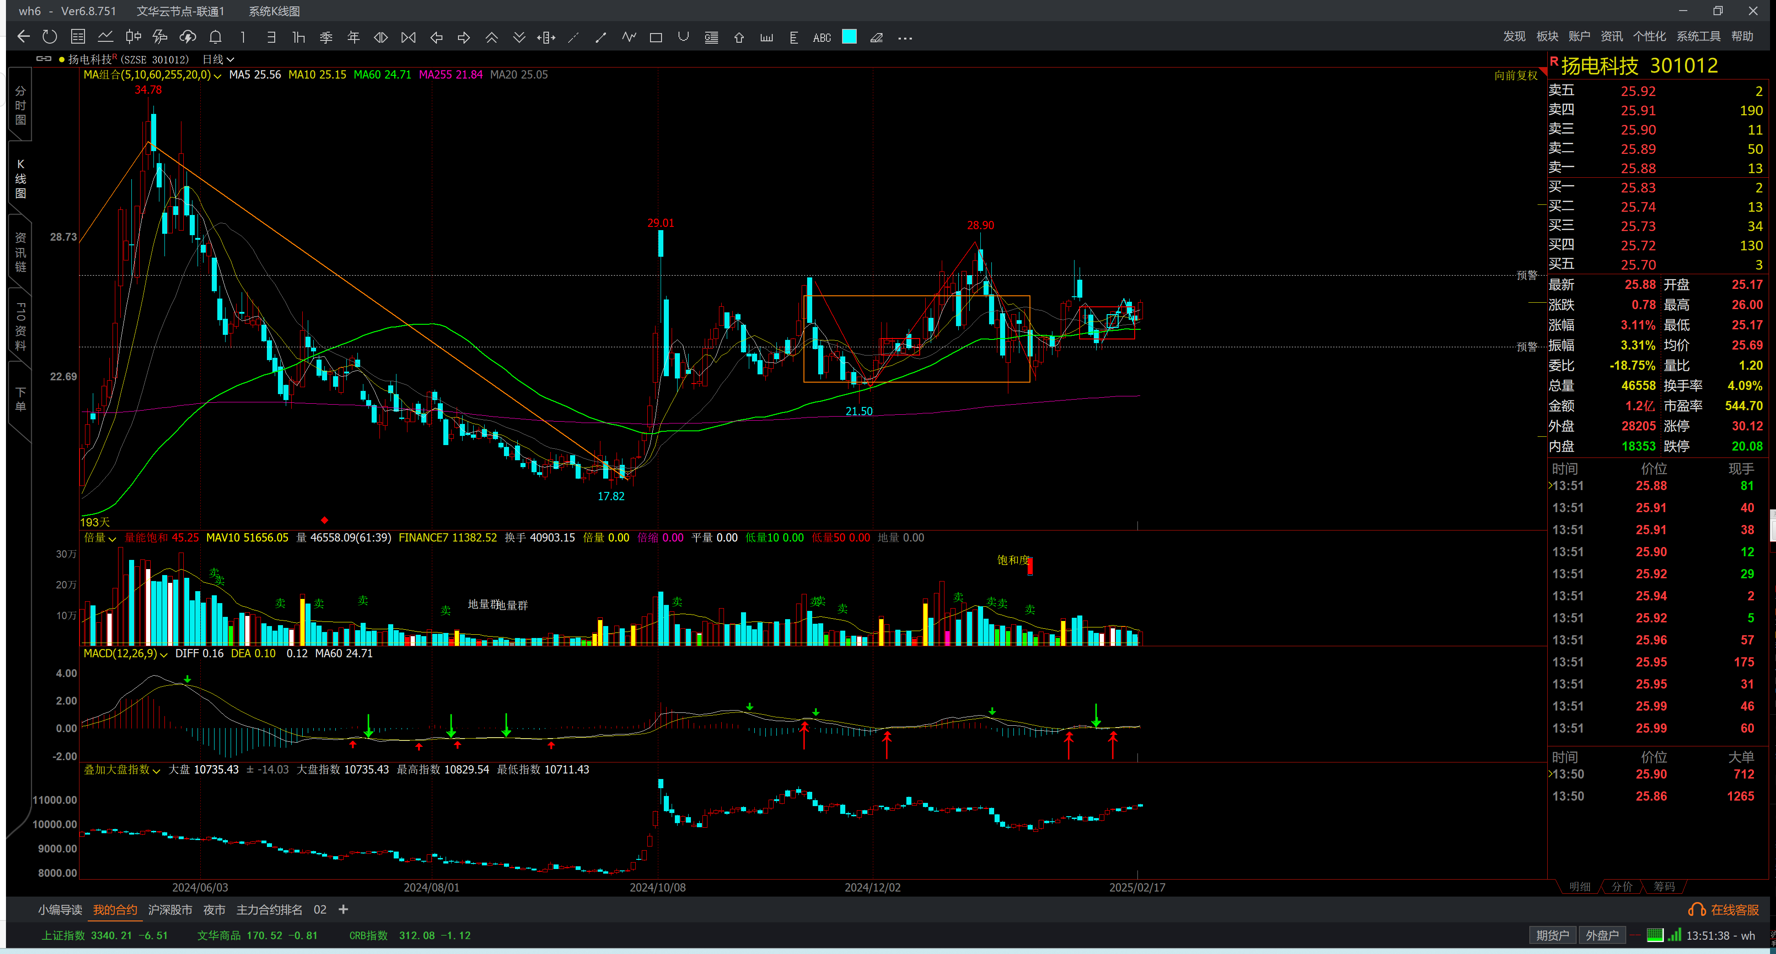Click 上证指数 in the status bar

(x=63, y=935)
